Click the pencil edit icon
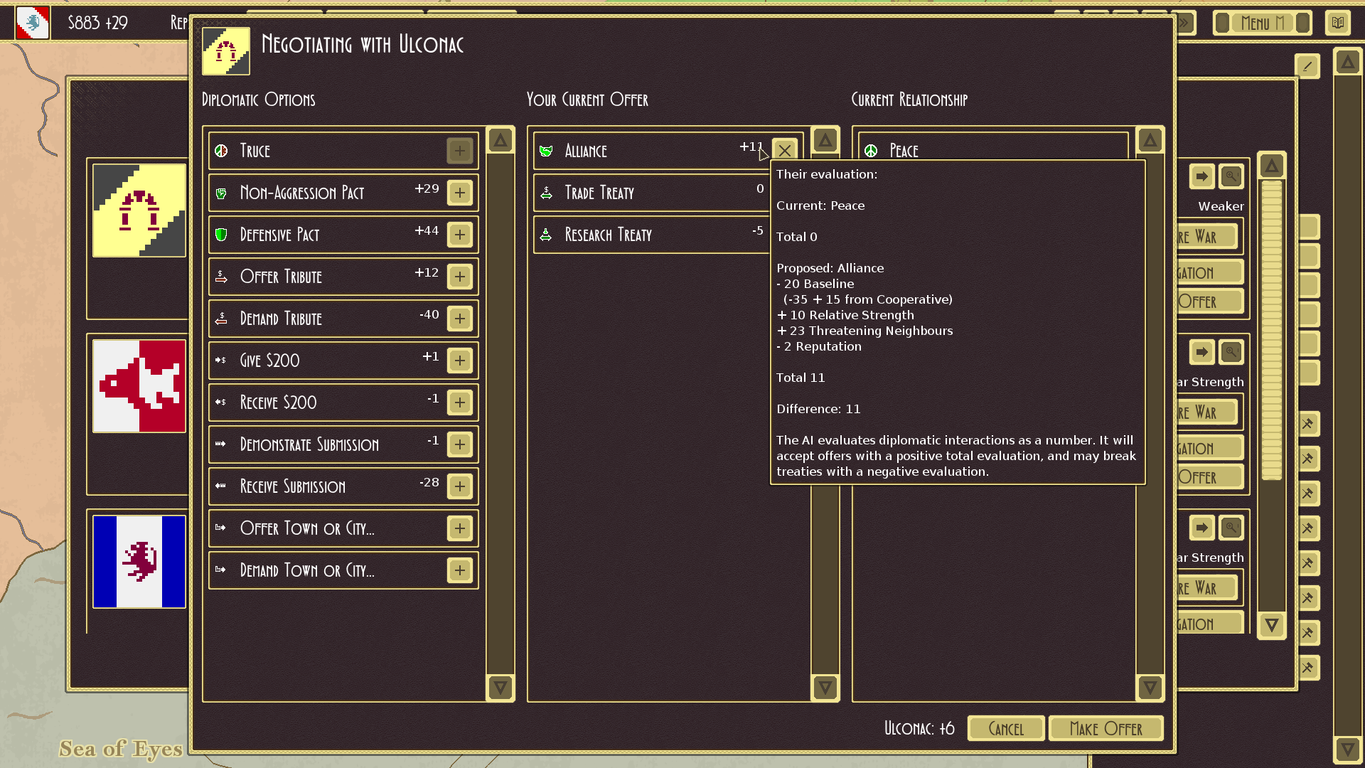Screen dimensions: 1365x768 (x=1307, y=67)
